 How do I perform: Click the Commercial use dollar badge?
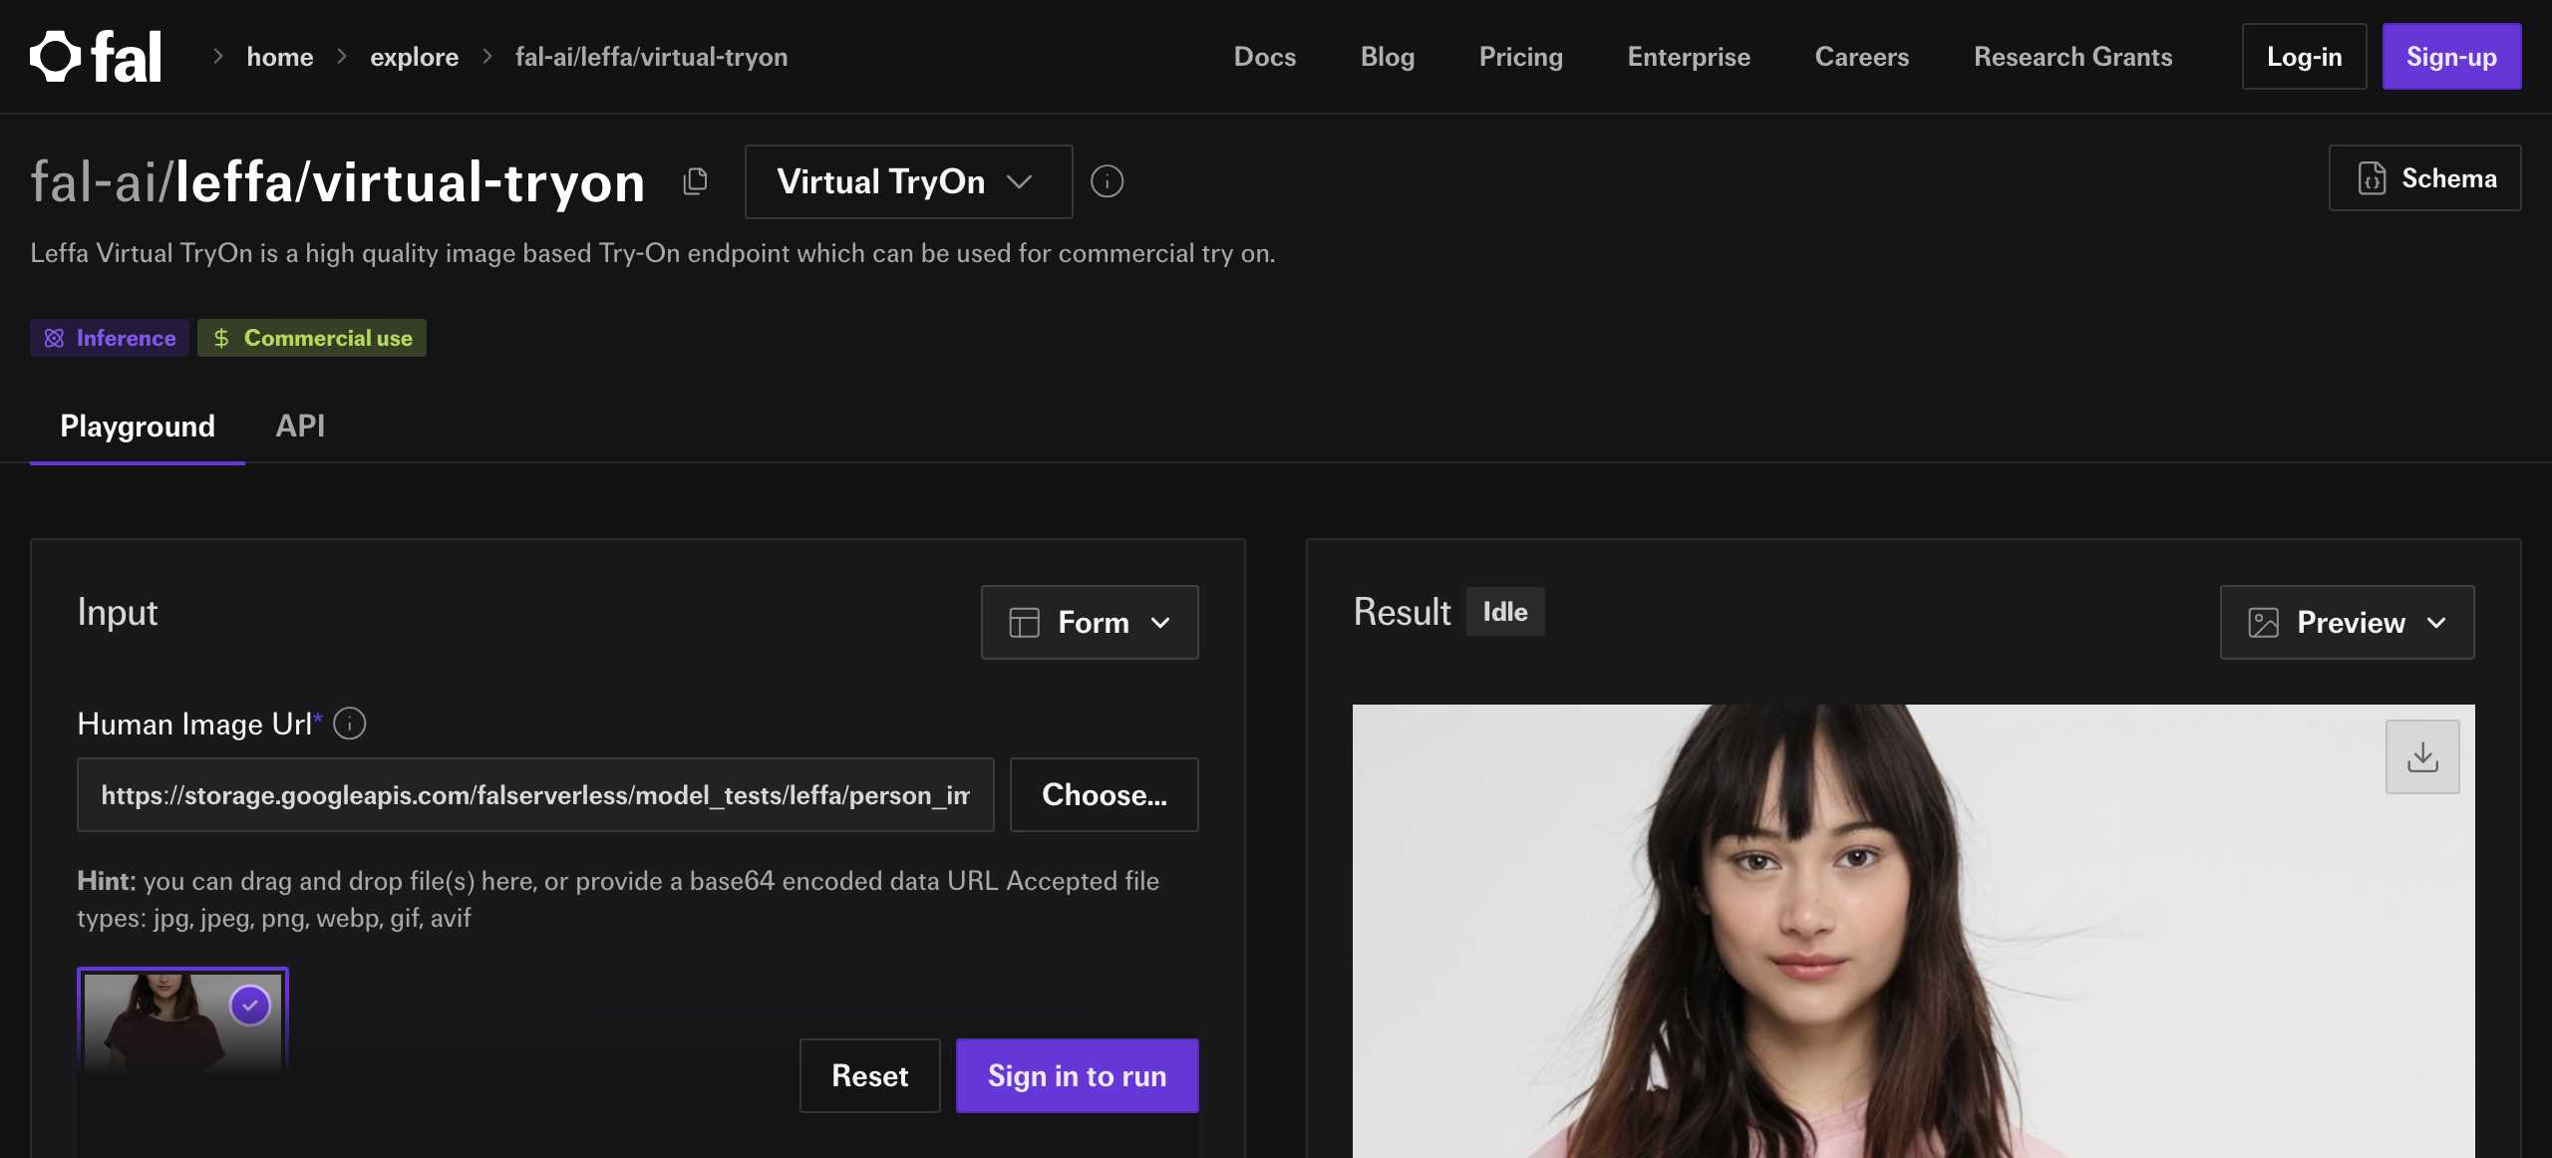pos(312,338)
